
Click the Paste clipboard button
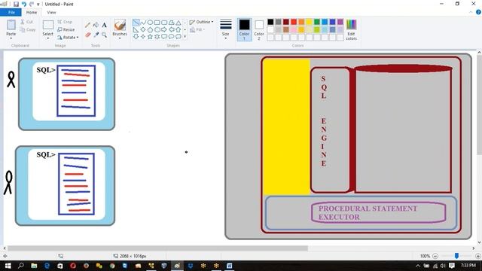coord(11,25)
